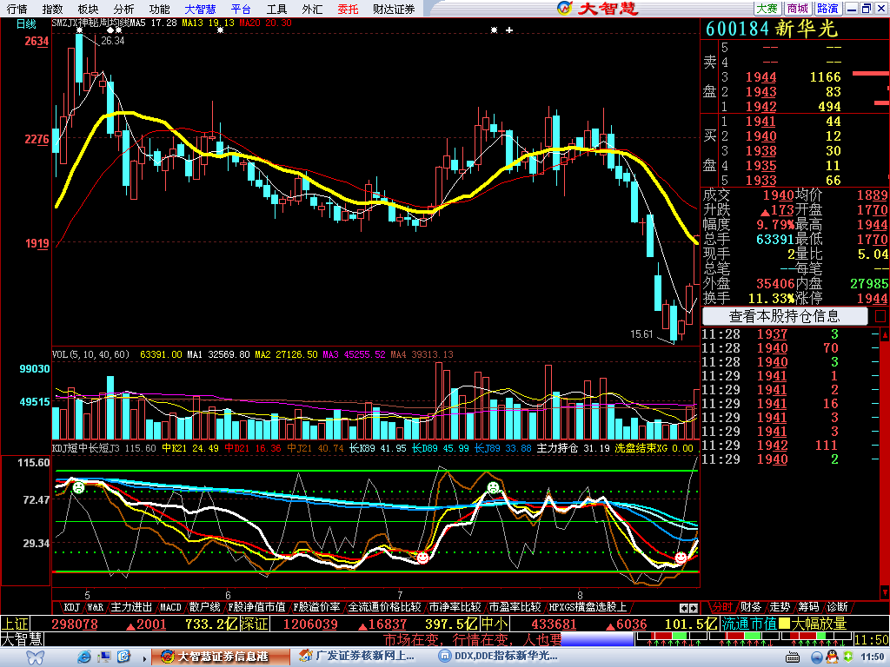Switch to the W&R indicator tab
The height and width of the screenshot is (667, 890).
point(96,607)
